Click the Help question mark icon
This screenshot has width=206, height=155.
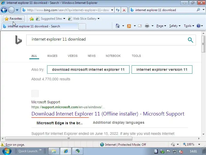coord(198,26)
